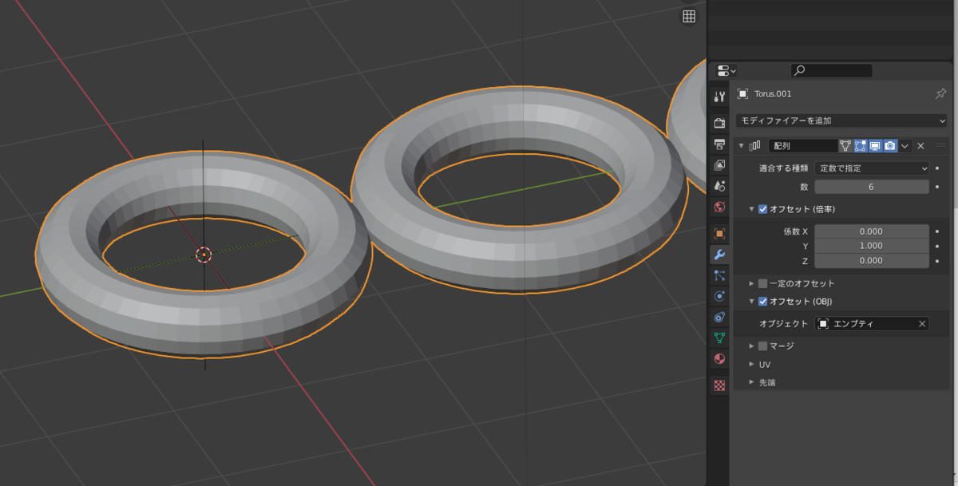
Task: Click animate dot next to Z factor
Action: (939, 261)
